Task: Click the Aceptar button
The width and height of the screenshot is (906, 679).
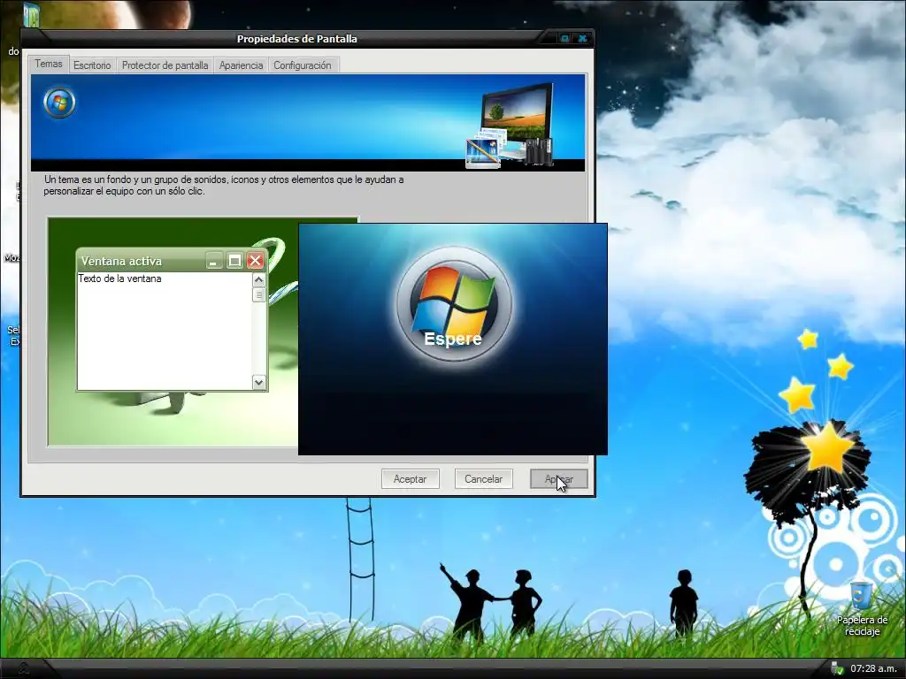Action: [x=410, y=478]
